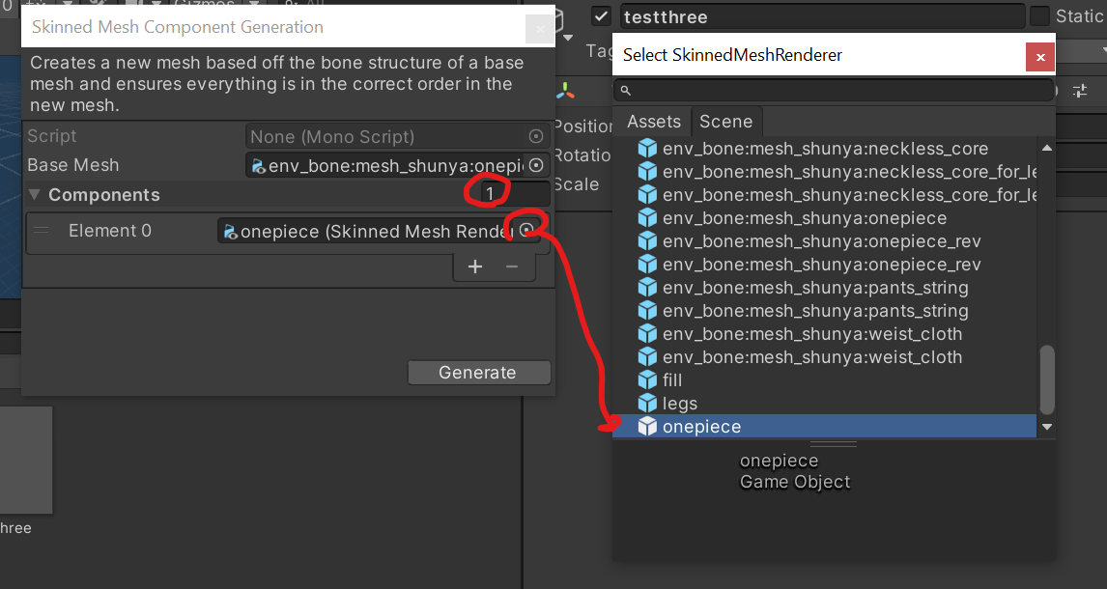Grab the Element 0 reorder handle
Viewport: 1107px width, 589px height.
pyautogui.click(x=42, y=230)
